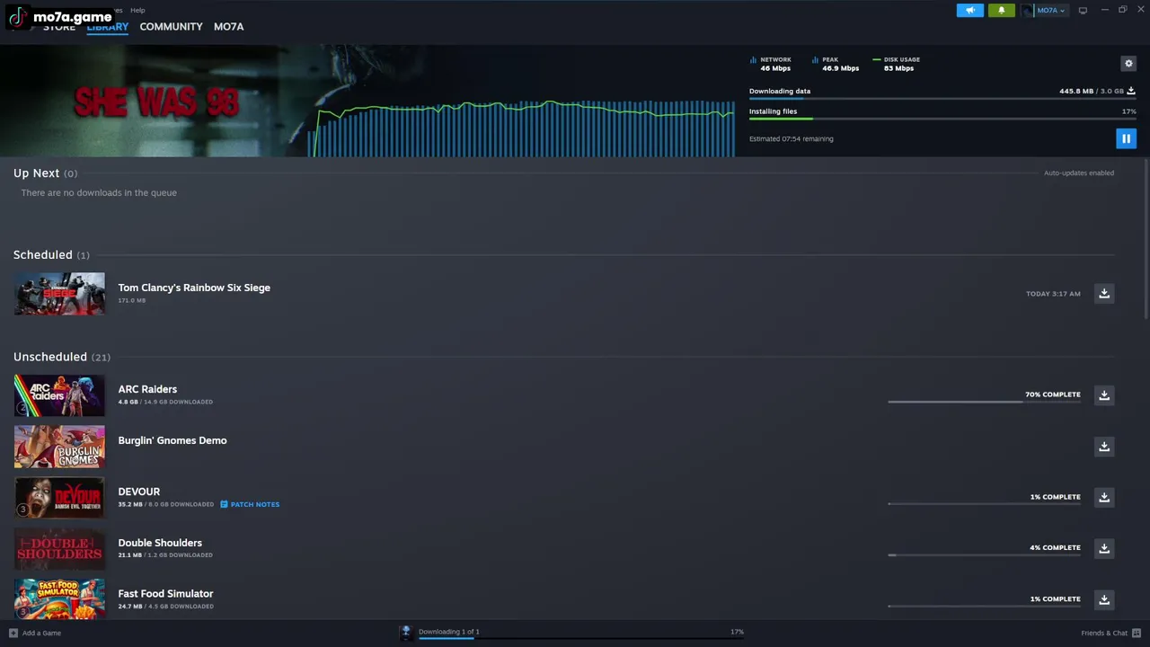Click the Scheduled (1) section header
1150x647 pixels.
click(51, 255)
